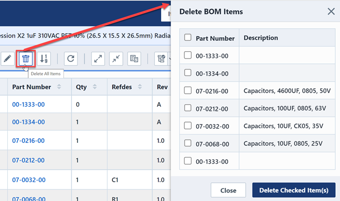Open part 00-1334-00 link in BOM table
Viewport: 340px width, 201px height.
click(x=28, y=122)
